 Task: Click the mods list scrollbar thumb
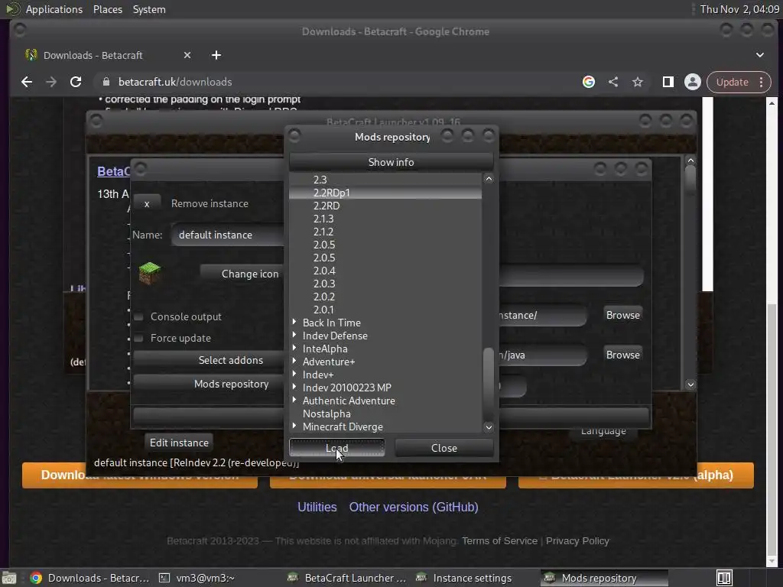coord(489,384)
